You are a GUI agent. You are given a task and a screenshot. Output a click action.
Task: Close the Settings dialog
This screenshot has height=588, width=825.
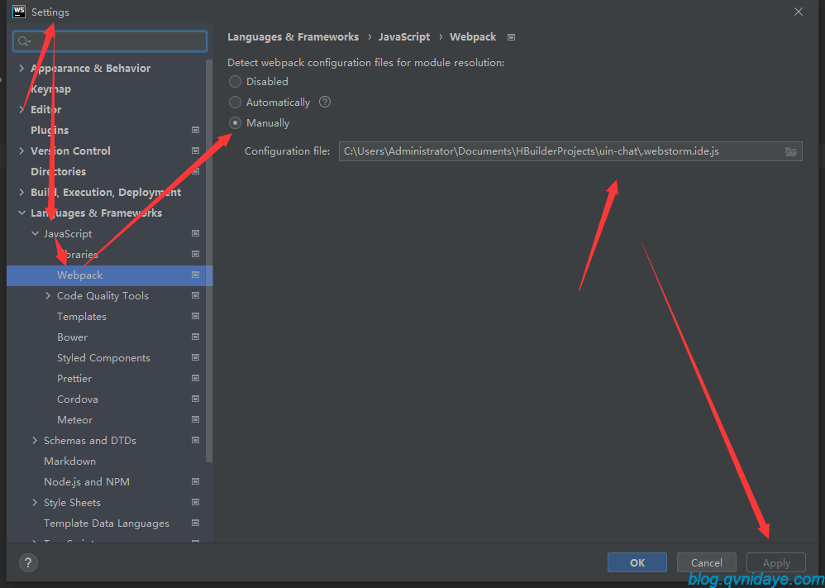tap(799, 12)
